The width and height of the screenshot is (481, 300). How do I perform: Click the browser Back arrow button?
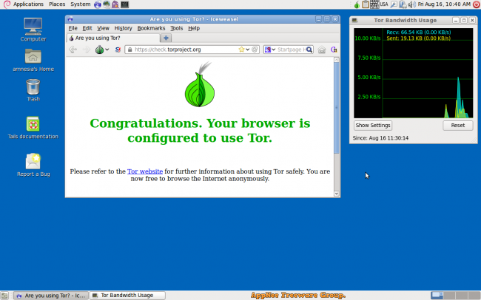(73, 50)
